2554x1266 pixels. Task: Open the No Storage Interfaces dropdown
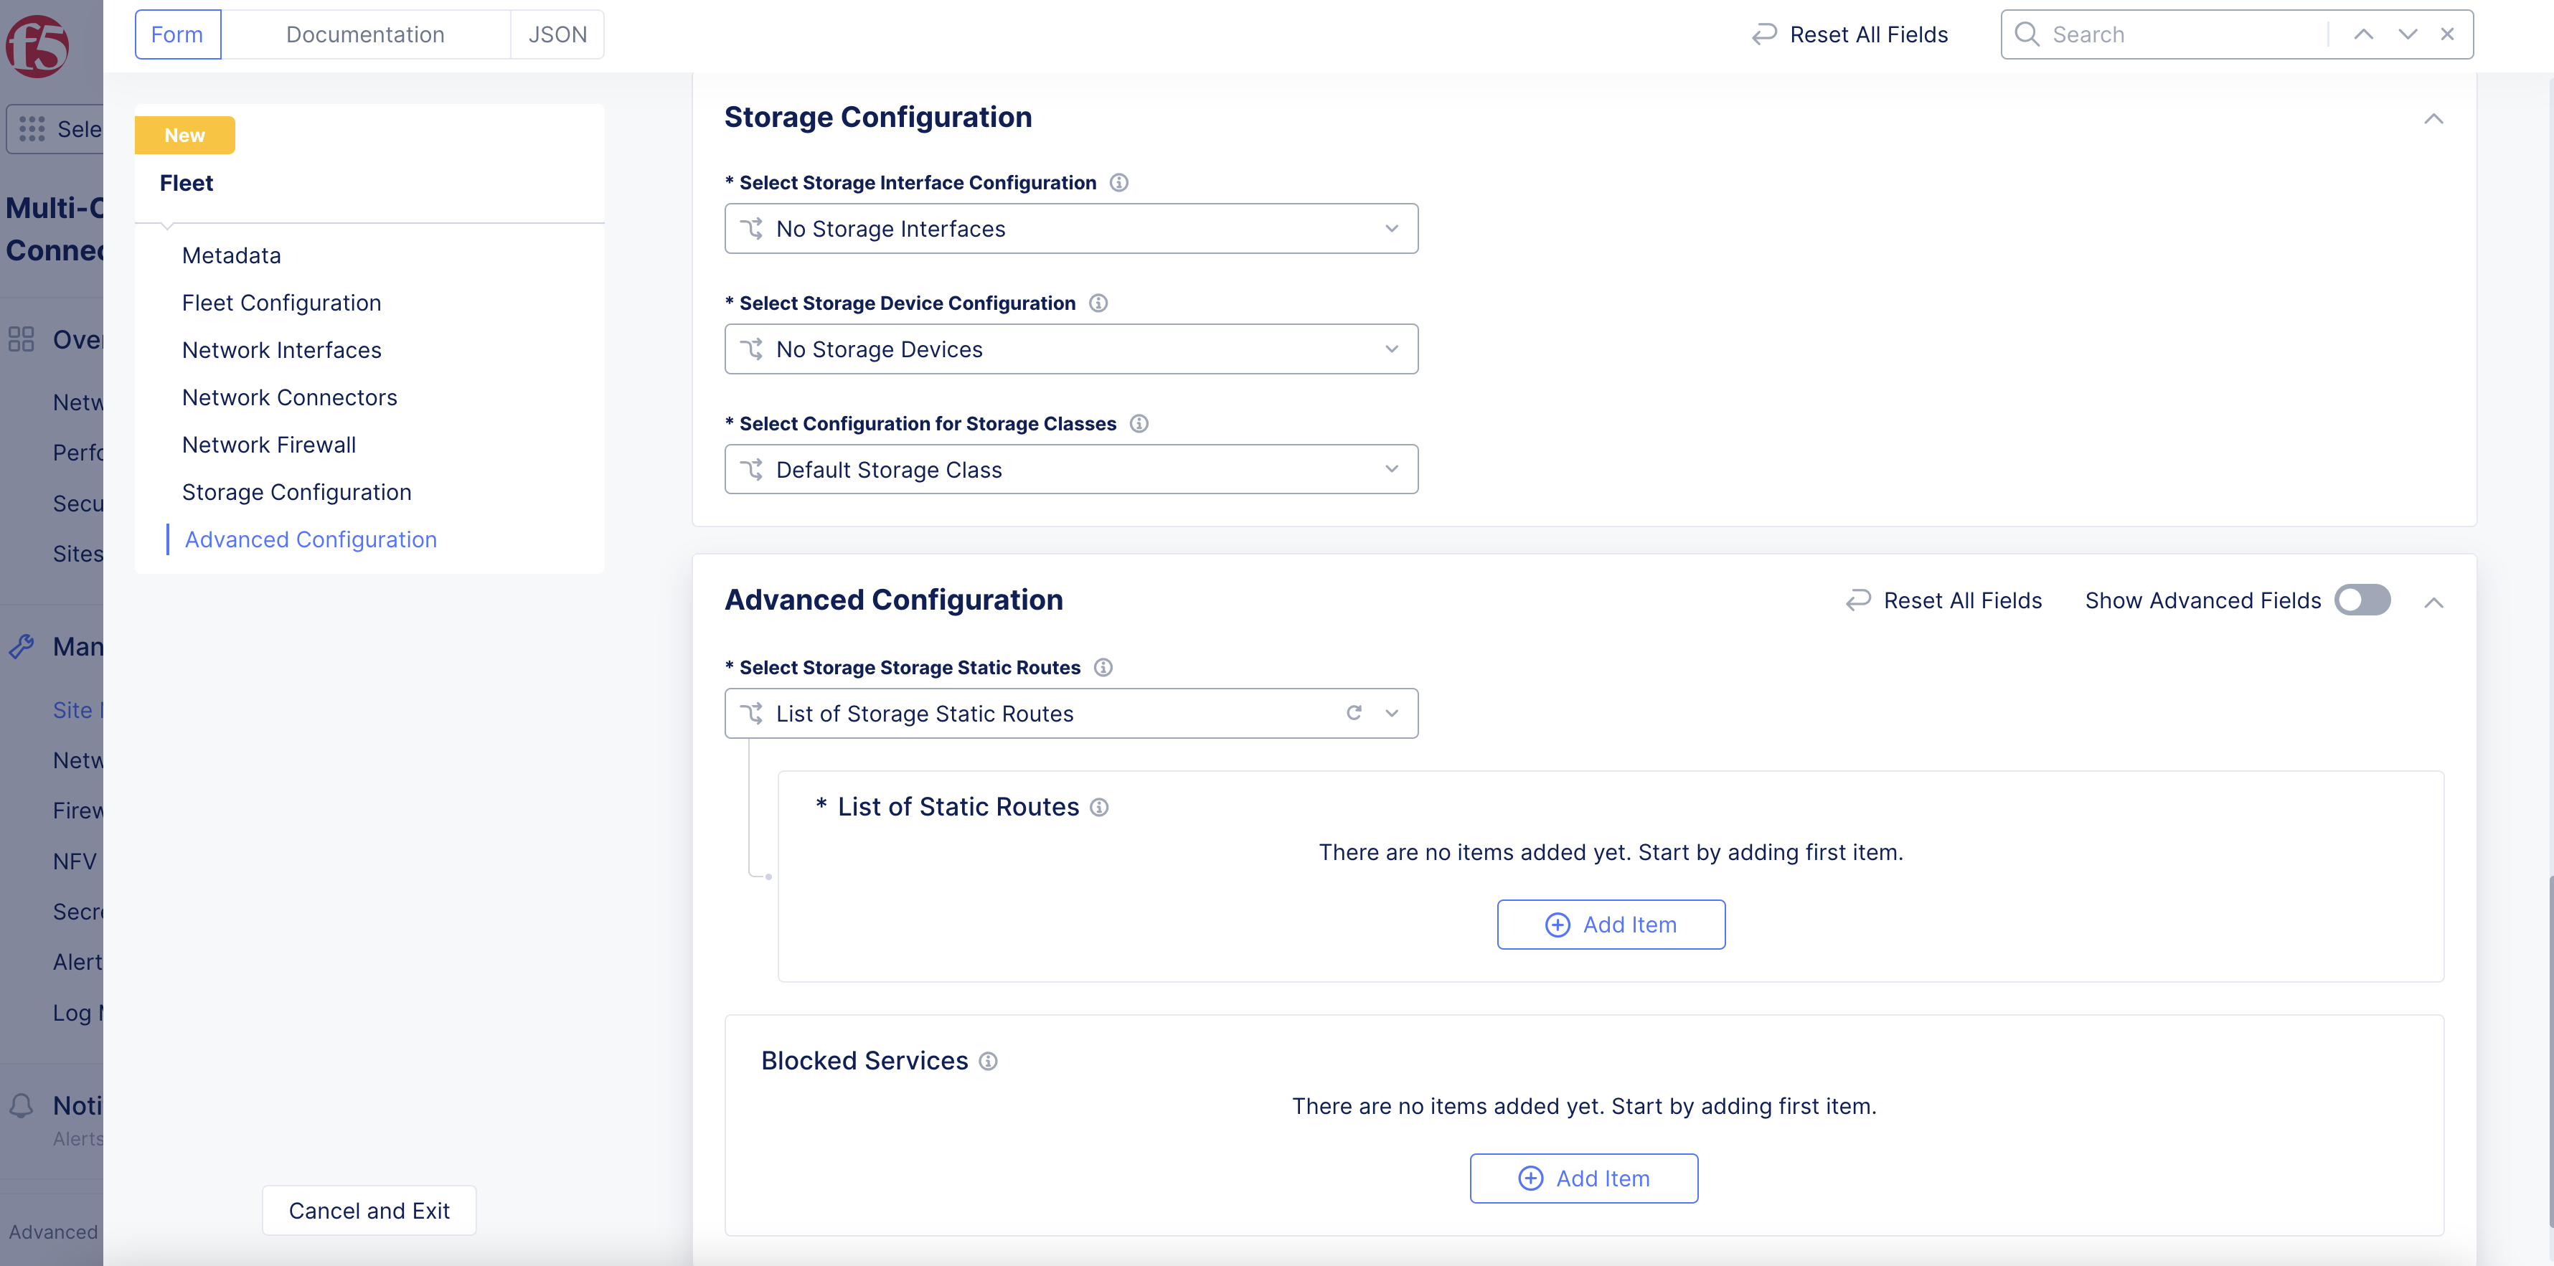[1071, 229]
